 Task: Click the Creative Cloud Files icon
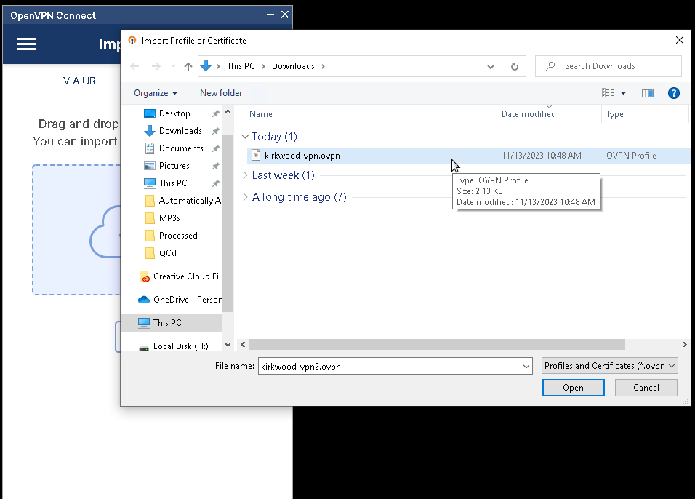(x=145, y=276)
